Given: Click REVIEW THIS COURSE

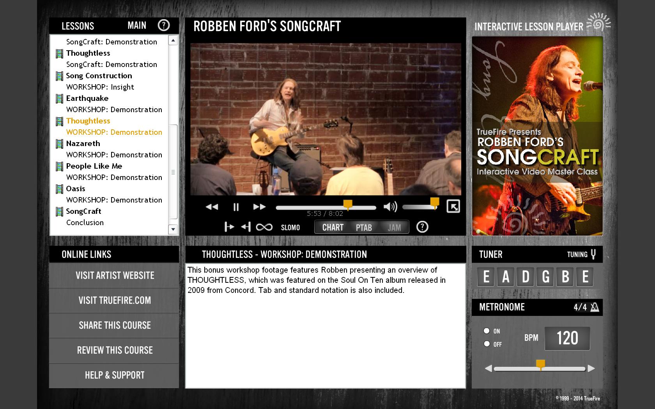Looking at the screenshot, I should click(114, 350).
